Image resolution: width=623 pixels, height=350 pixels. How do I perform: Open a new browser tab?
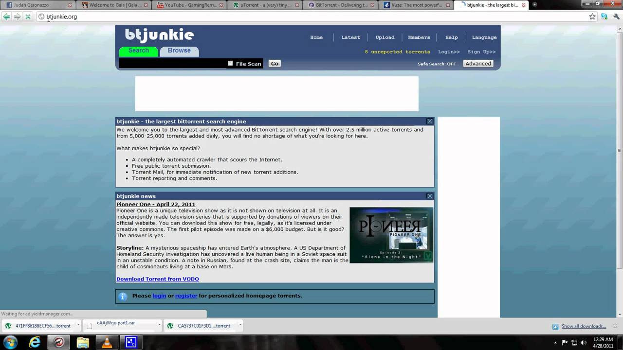click(x=534, y=5)
